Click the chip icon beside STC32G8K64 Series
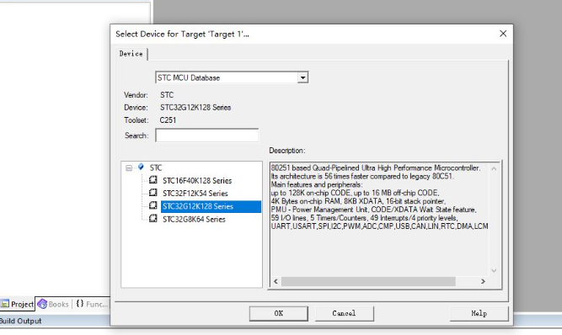This screenshot has height=335, width=562. point(153,219)
